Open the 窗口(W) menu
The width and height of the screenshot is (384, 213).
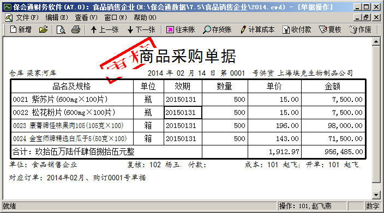[116, 17]
